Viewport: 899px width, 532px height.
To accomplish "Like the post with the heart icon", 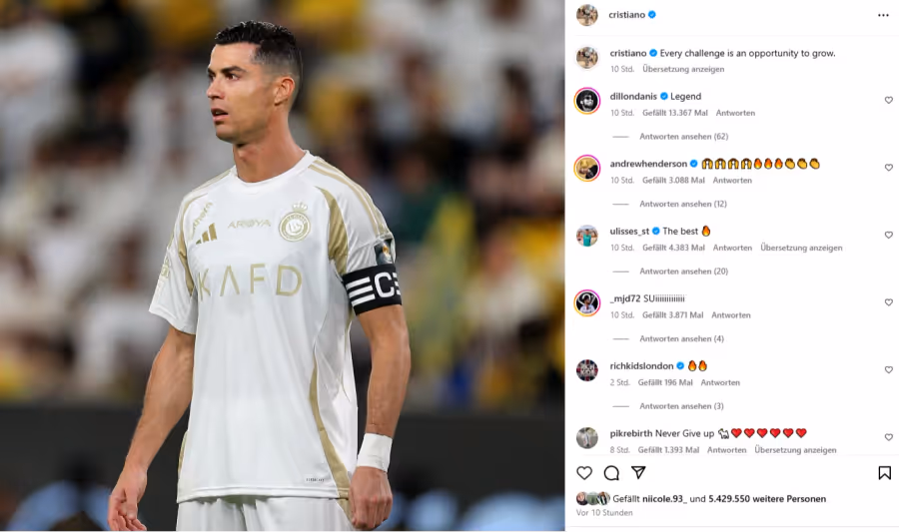I will [584, 473].
